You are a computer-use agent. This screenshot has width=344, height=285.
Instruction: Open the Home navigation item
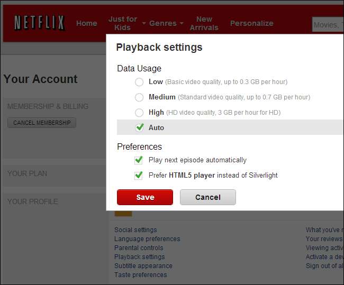87,23
